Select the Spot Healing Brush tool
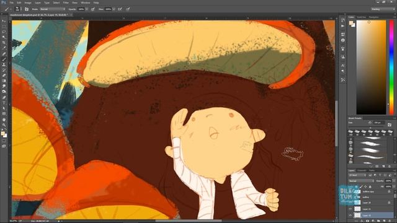The width and height of the screenshot is (397, 223). click(x=4, y=54)
